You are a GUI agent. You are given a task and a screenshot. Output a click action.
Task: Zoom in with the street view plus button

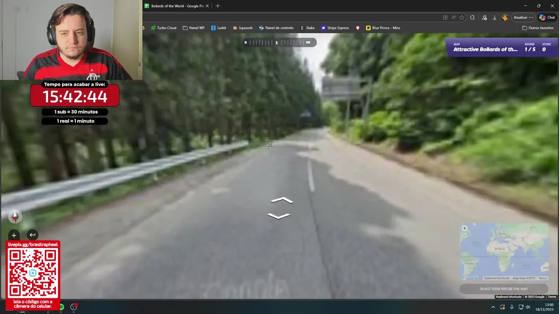click(14, 235)
